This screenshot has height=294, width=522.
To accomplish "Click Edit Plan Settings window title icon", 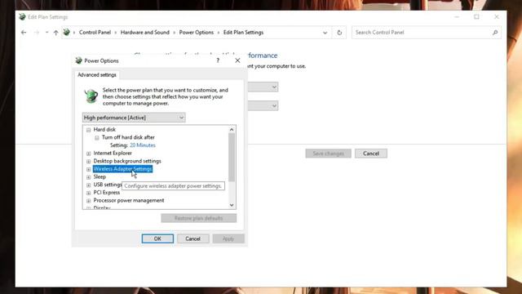I will [22, 16].
